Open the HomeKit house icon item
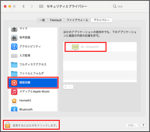Viewport: 150px width, 132px height. tap(14, 101)
